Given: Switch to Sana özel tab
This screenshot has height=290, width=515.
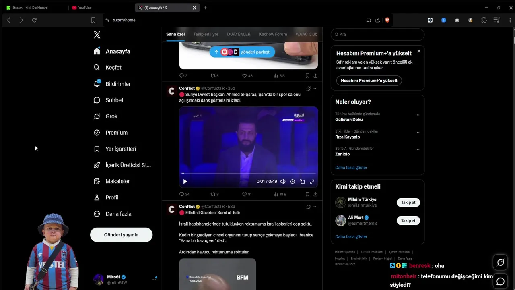Looking at the screenshot, I should tap(175, 34).
